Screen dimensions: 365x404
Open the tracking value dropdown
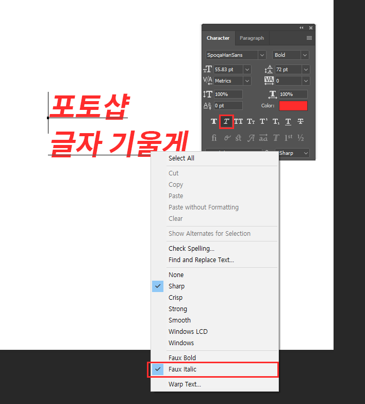click(x=306, y=81)
